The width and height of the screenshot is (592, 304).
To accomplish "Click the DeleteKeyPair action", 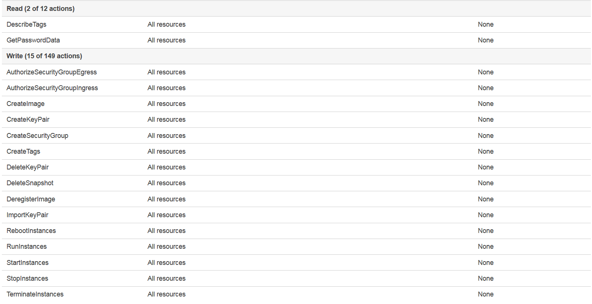I will tap(27, 167).
